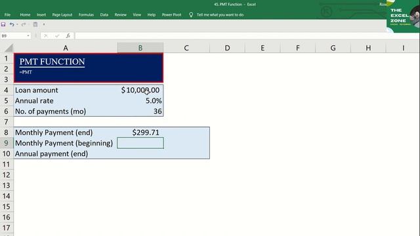The width and height of the screenshot is (420, 236).
Task: Expand the Name Box dropdown arrow
Action: point(28,35)
